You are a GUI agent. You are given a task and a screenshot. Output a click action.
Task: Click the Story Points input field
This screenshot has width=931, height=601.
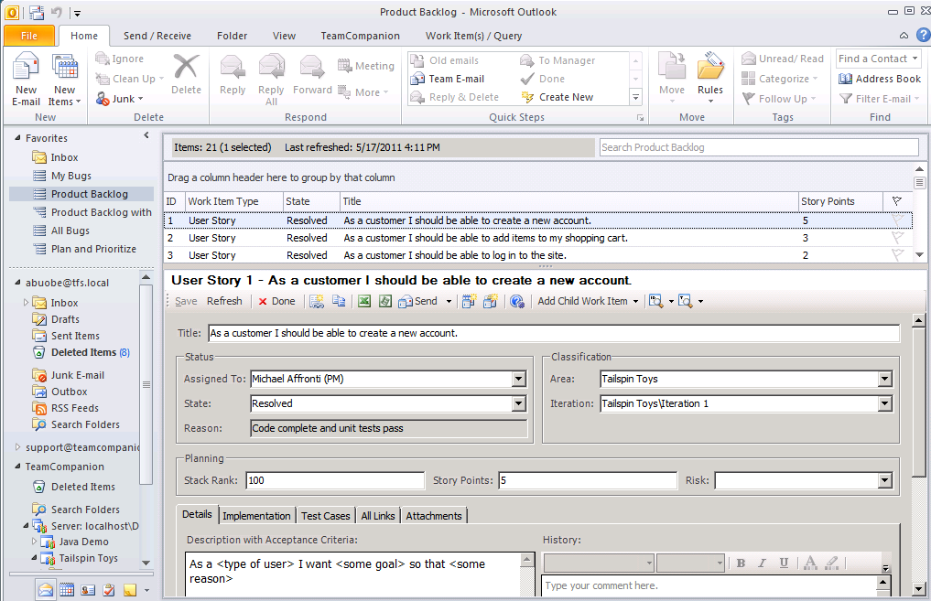pyautogui.click(x=587, y=480)
